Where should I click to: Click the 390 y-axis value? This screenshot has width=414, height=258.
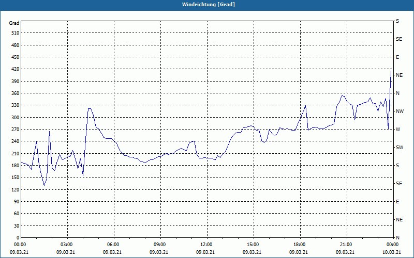[x=16, y=82]
